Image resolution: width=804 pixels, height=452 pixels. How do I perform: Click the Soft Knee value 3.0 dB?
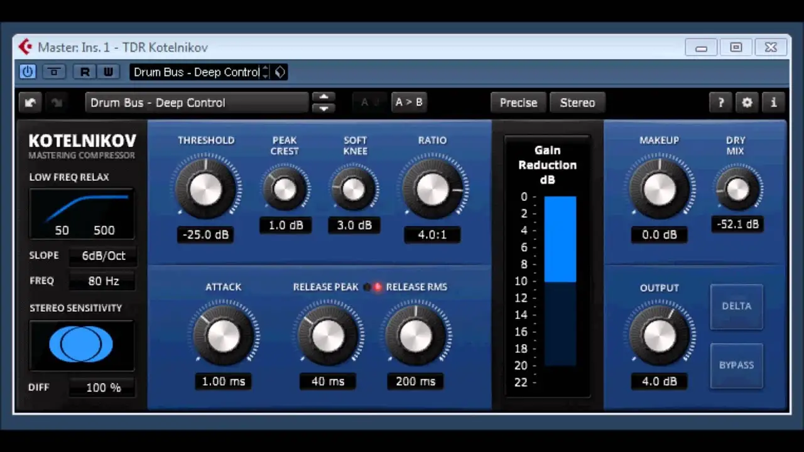pos(354,225)
